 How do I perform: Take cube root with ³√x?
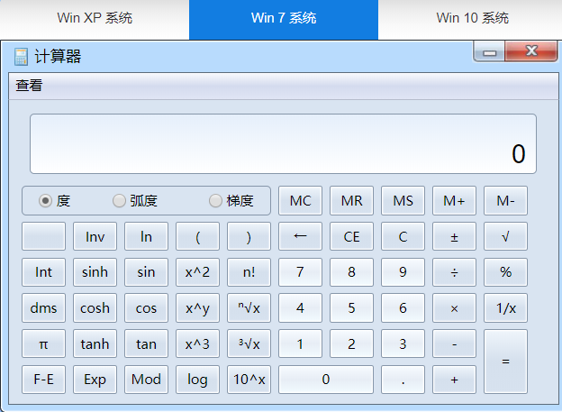249,343
